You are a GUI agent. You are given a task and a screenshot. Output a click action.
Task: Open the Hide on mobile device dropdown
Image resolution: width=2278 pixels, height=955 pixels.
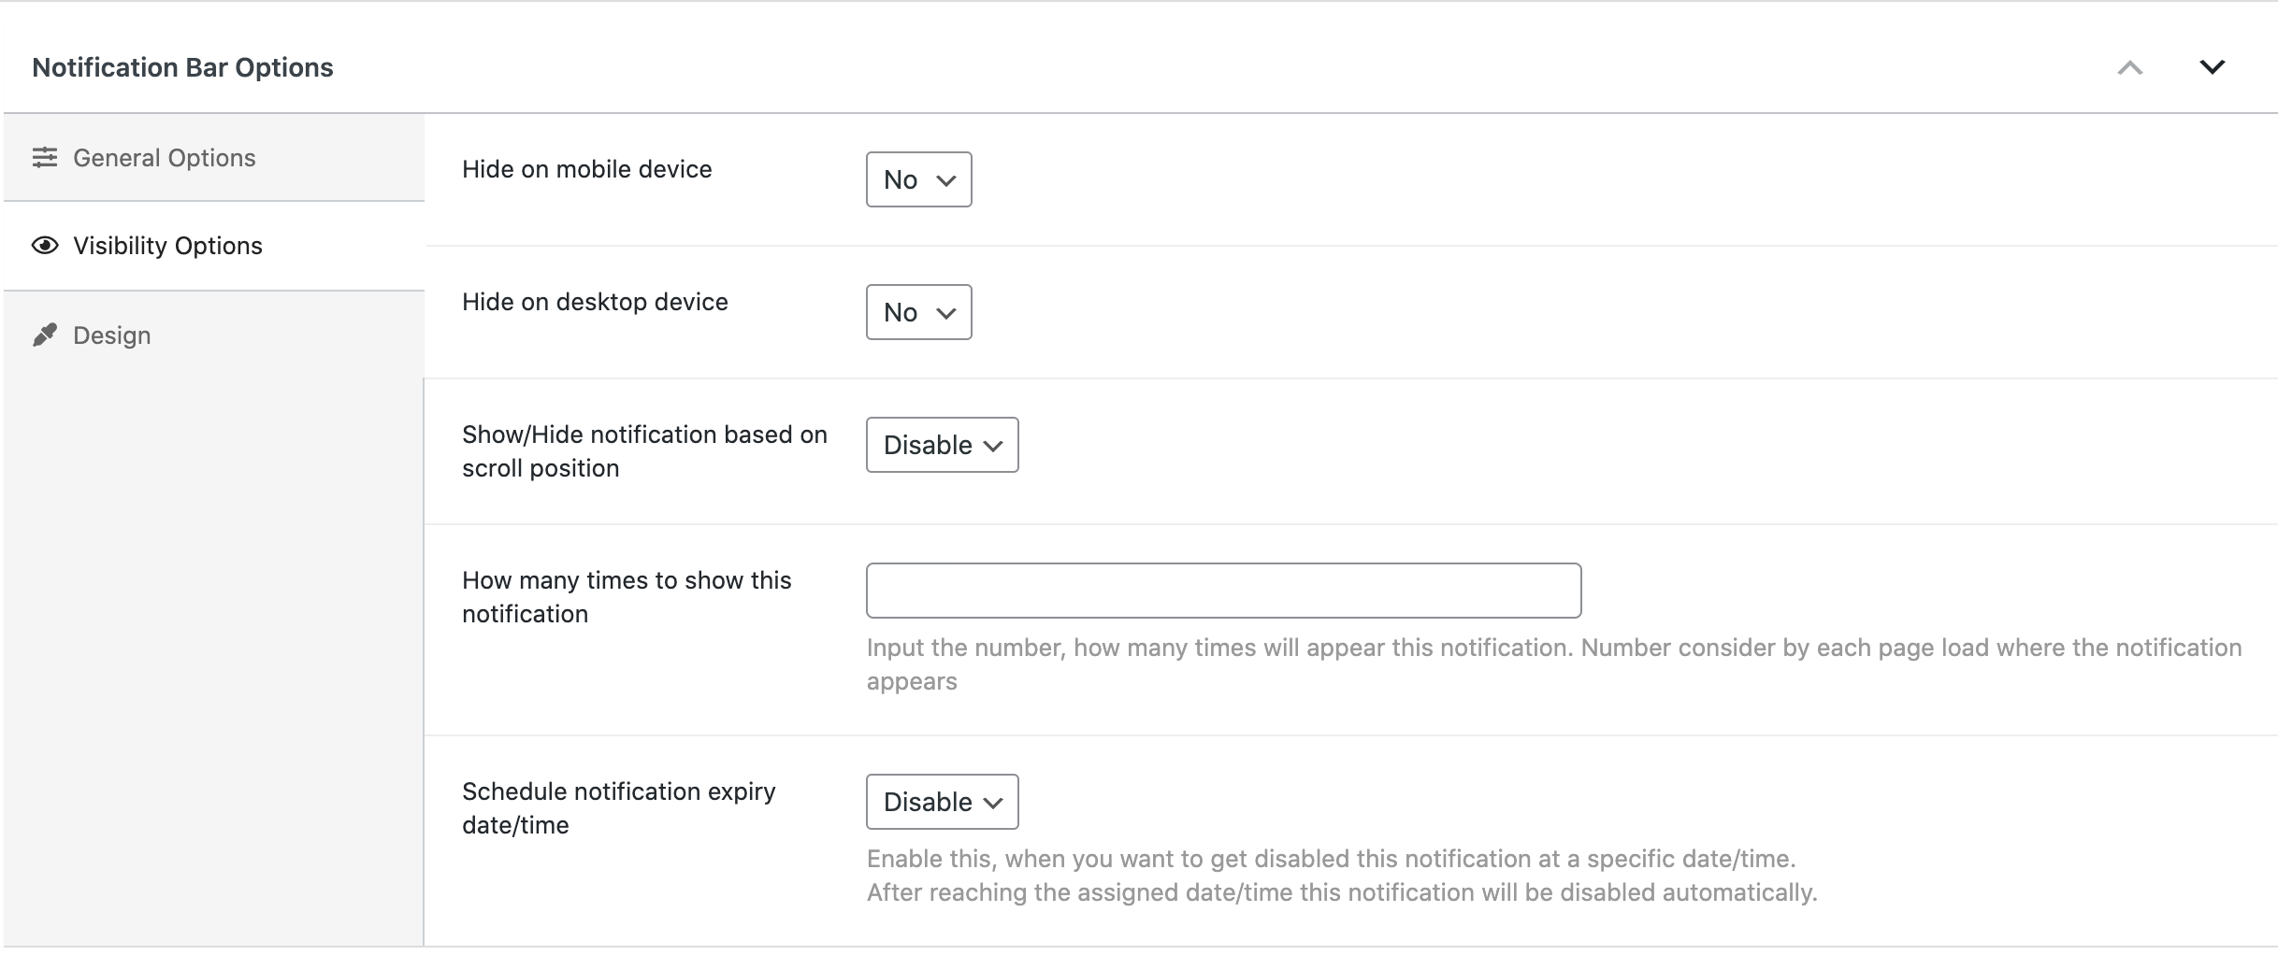918,179
